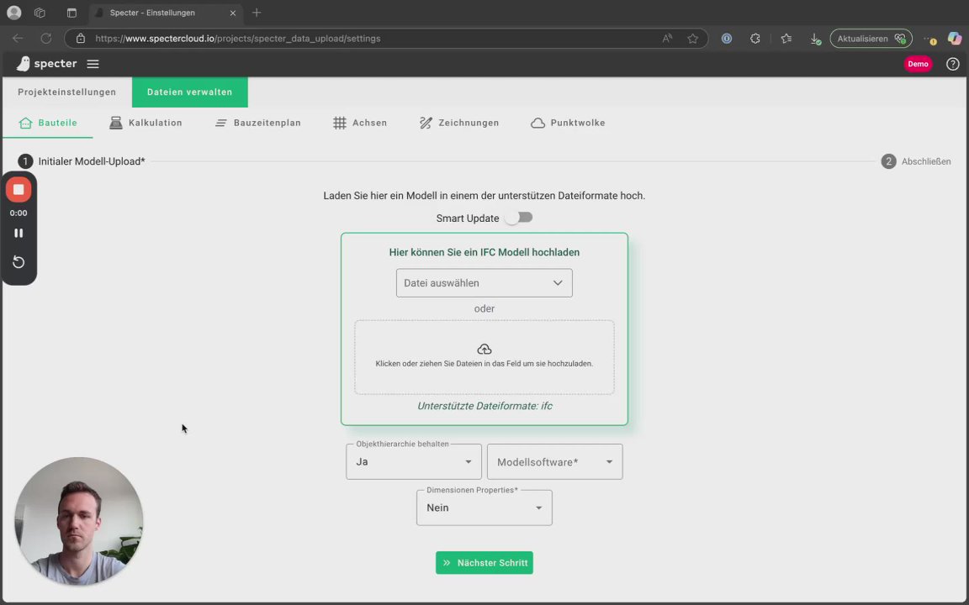
Task: Open the Copilot sidebar icon
Action: [x=955, y=39]
